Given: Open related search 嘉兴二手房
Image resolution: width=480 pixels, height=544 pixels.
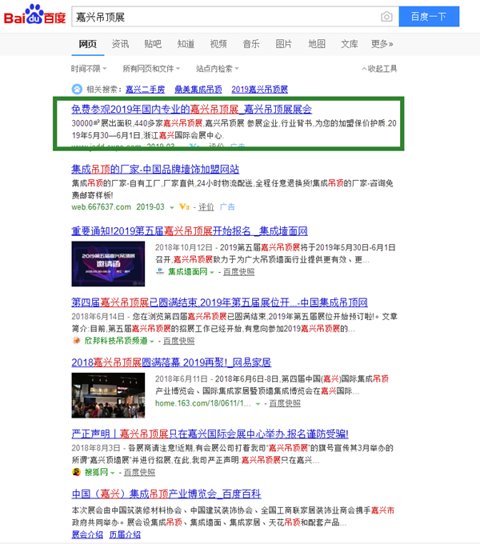Looking at the screenshot, I should (145, 90).
